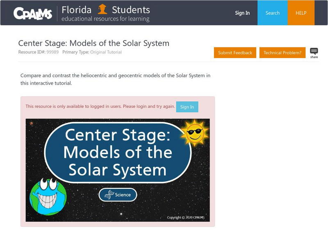
Task: Click the Florida Students site title
Action: point(106,9)
